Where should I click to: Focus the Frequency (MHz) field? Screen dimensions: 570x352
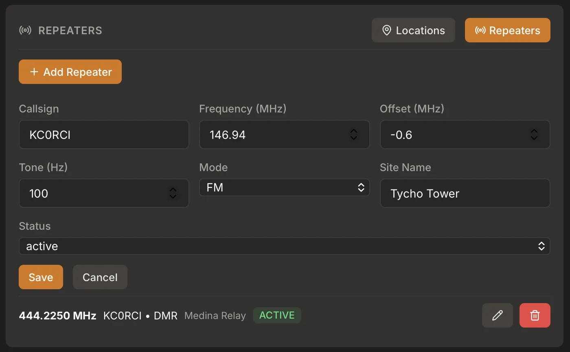(284, 134)
